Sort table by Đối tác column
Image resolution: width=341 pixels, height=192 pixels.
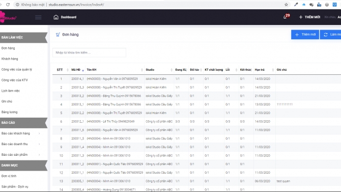tap(196, 70)
